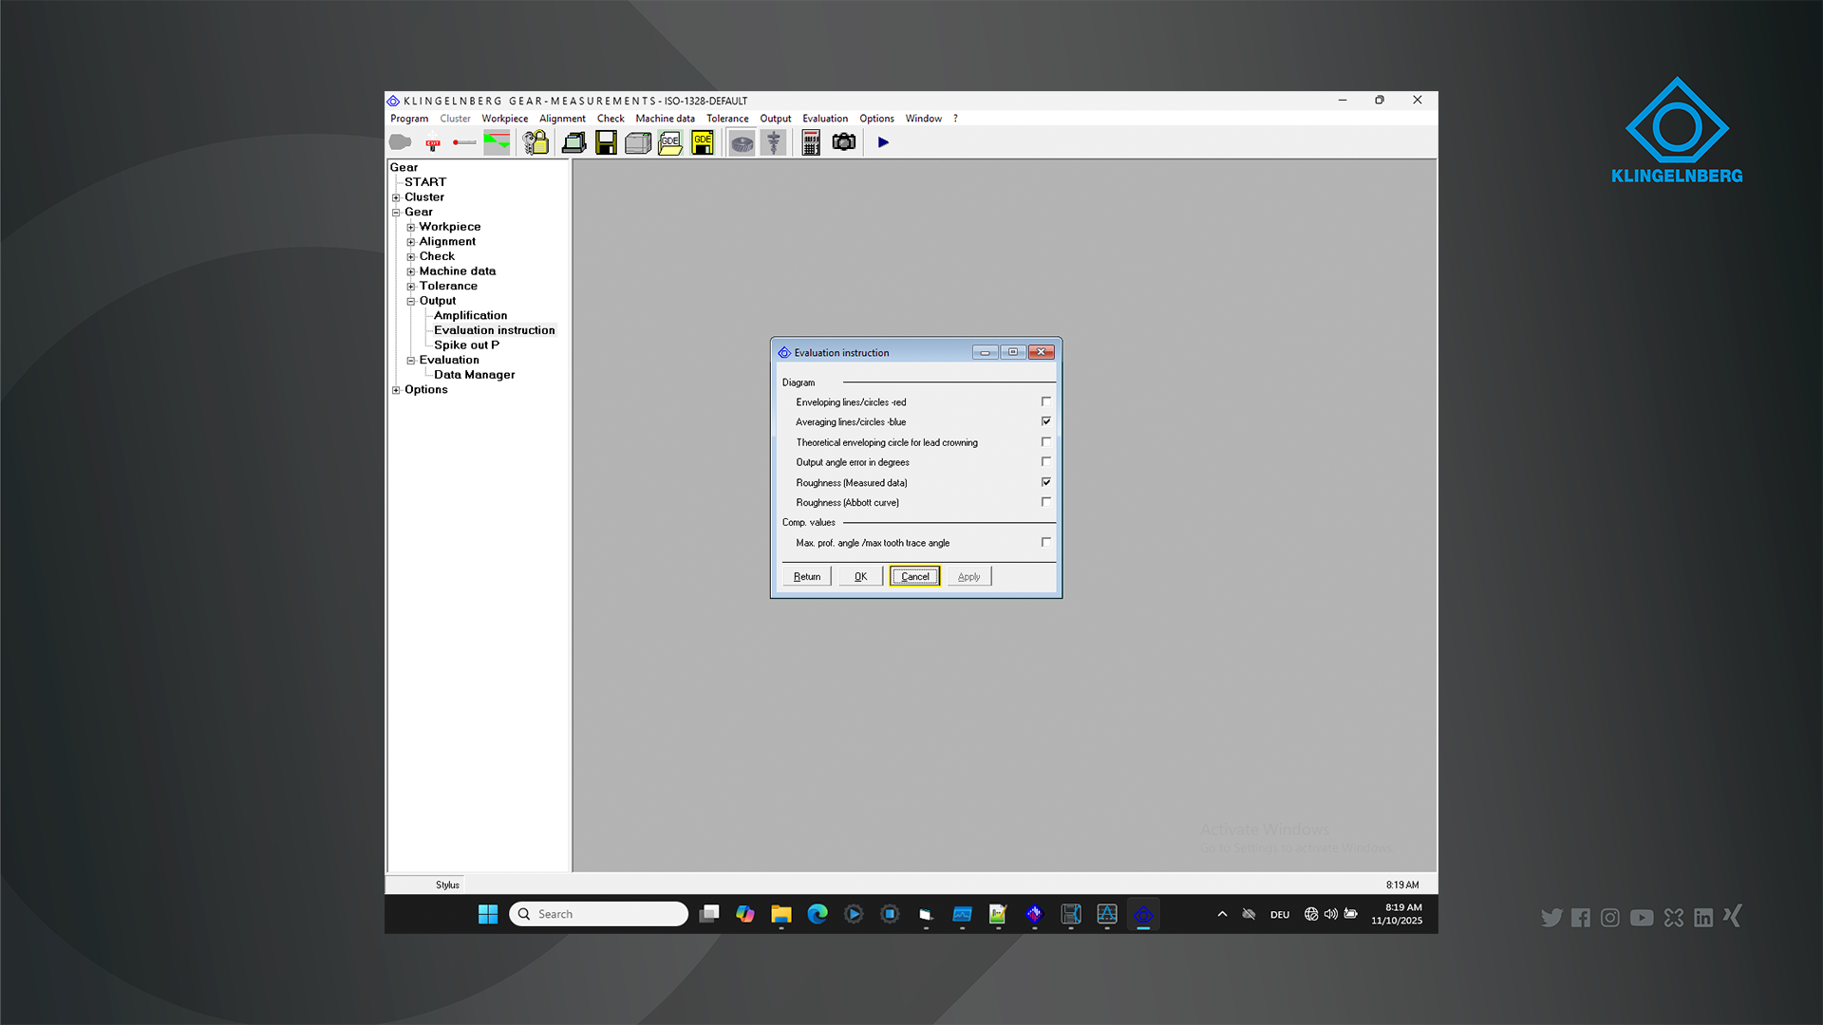Enable Roughness (Abbott curve) checkbox
The image size is (1823, 1025).
click(1045, 502)
